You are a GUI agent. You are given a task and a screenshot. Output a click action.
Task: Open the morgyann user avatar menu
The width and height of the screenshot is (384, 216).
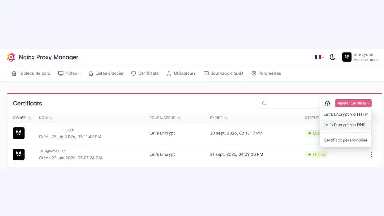tap(347, 57)
